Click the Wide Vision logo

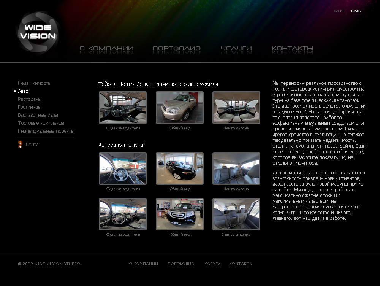(x=38, y=32)
